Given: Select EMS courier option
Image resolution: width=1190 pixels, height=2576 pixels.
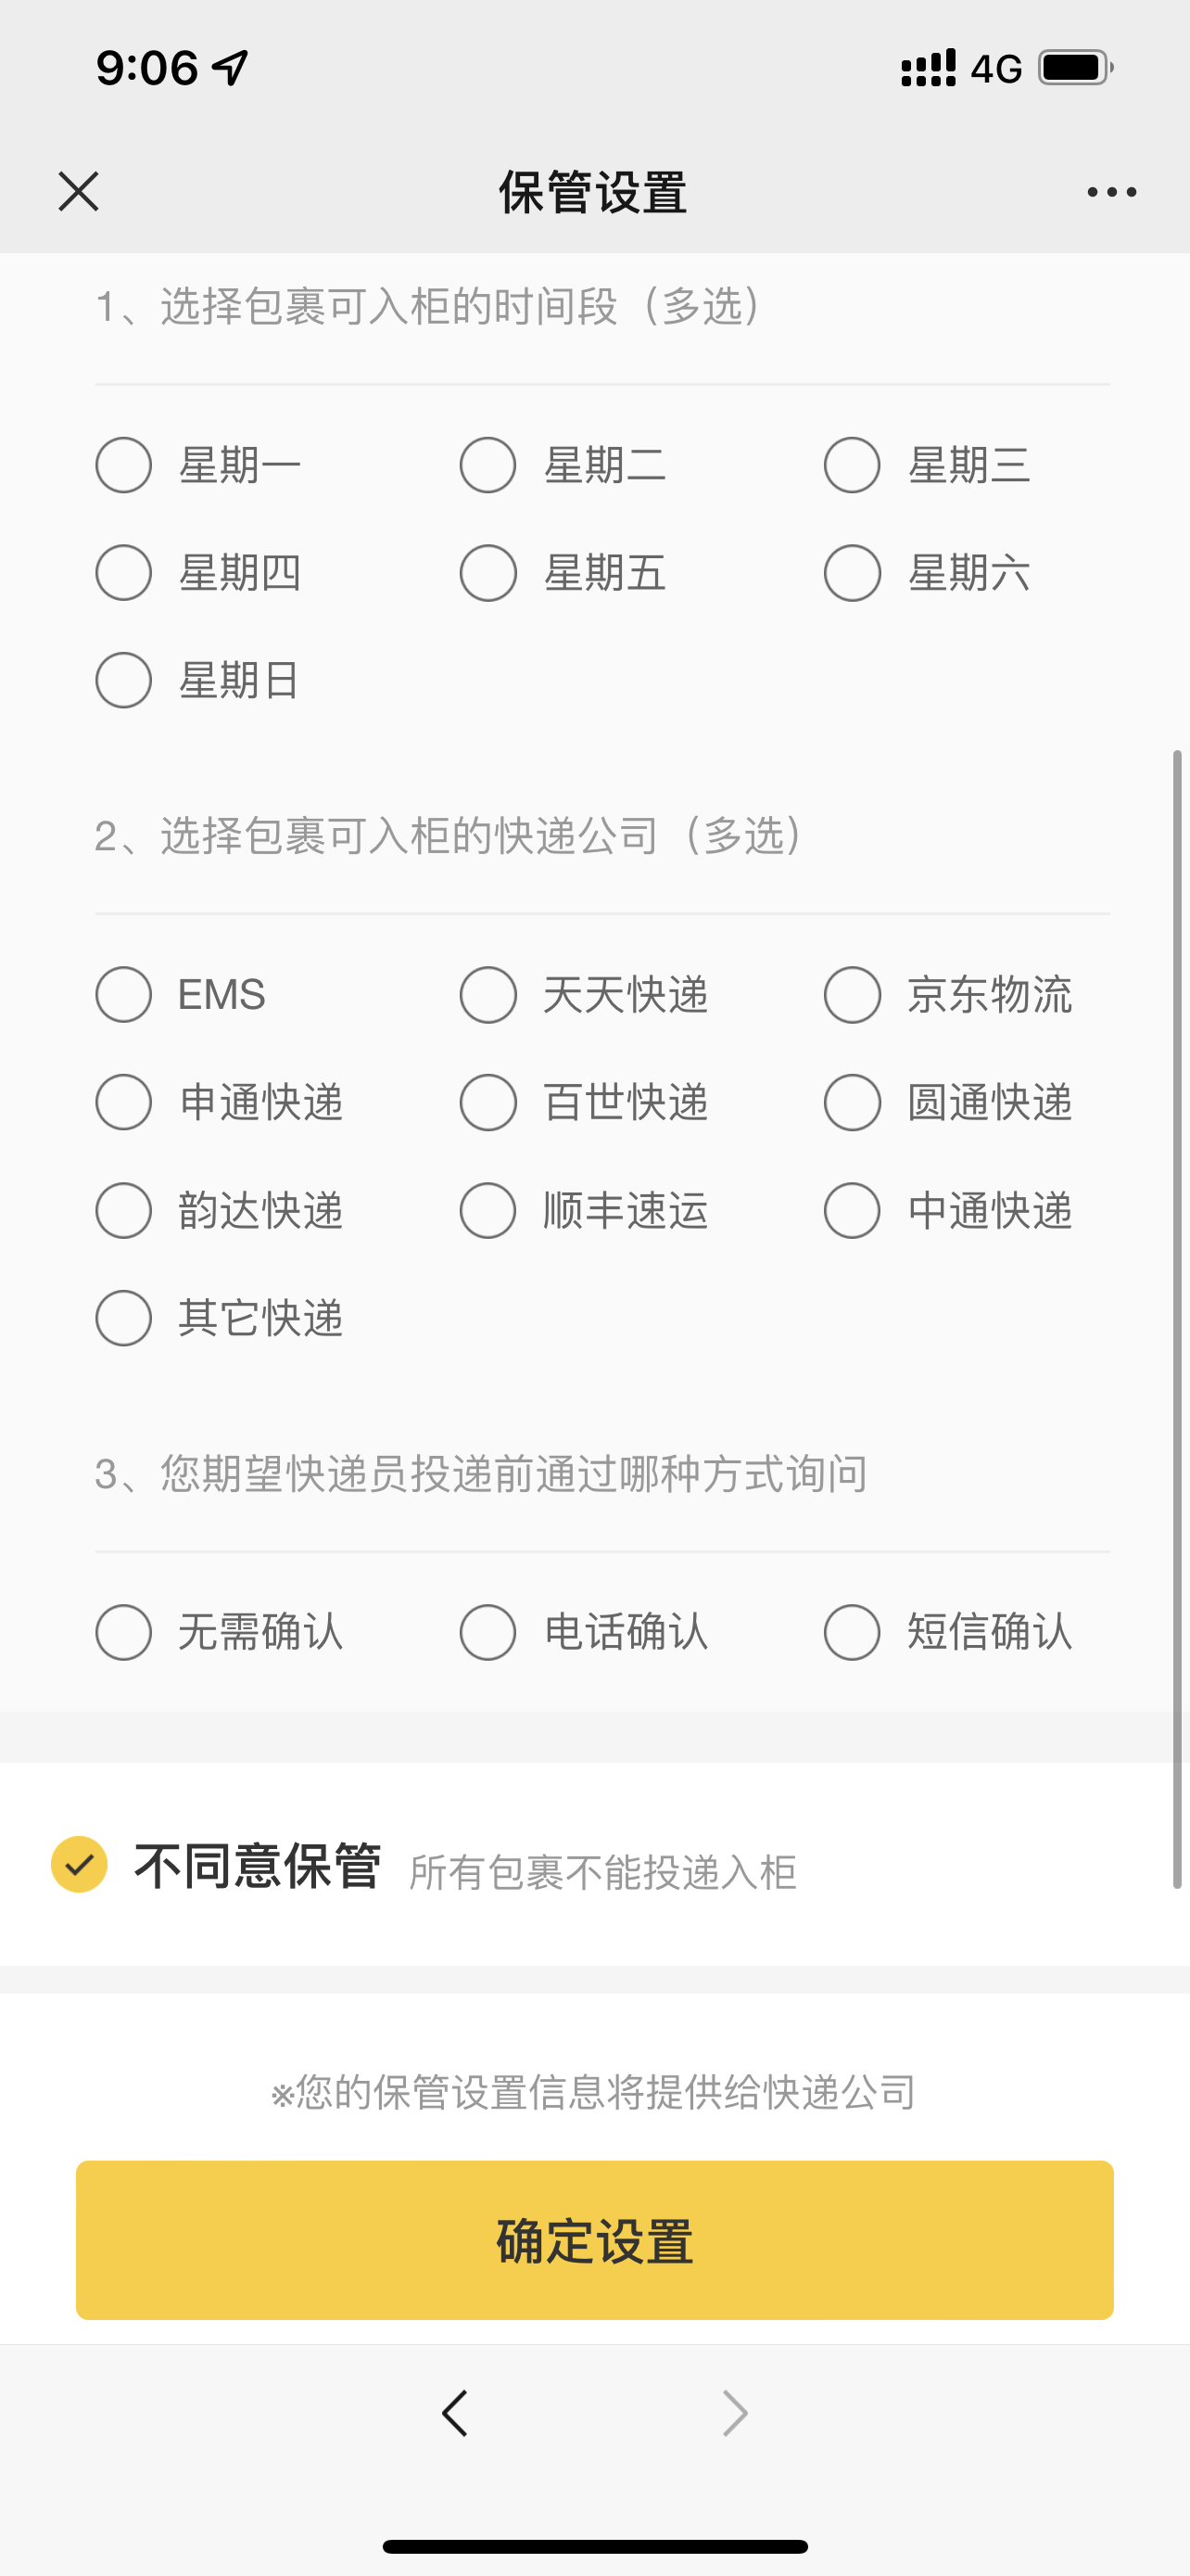Looking at the screenshot, I should [124, 995].
